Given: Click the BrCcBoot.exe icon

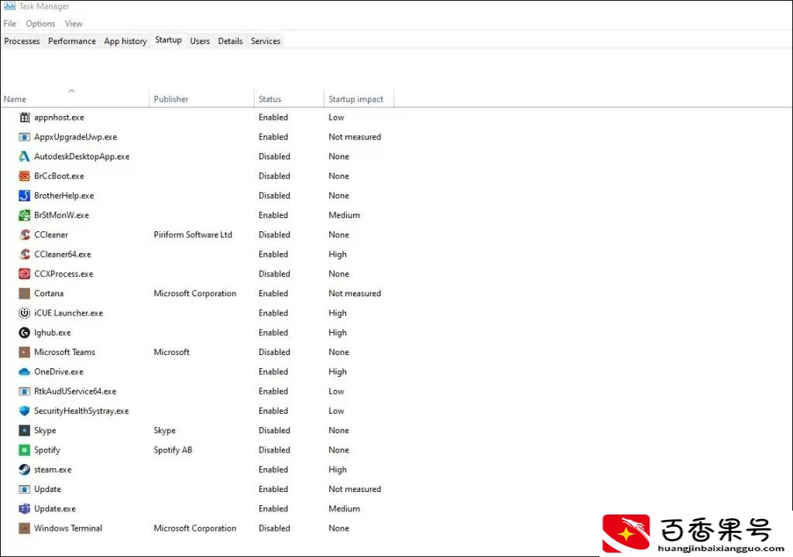Looking at the screenshot, I should pyautogui.click(x=24, y=176).
